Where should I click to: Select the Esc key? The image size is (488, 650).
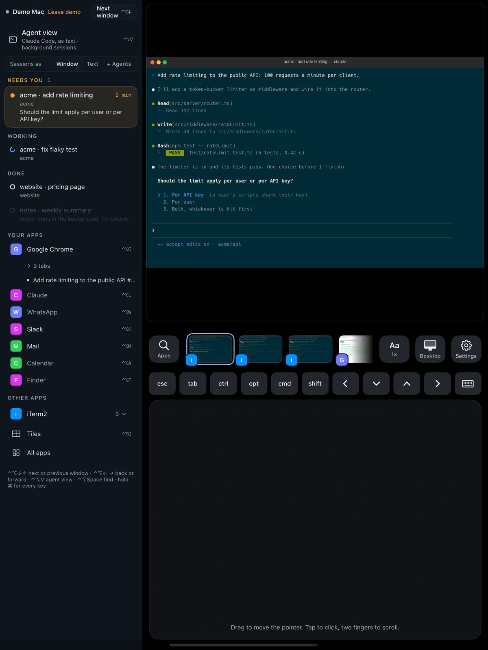coord(162,383)
